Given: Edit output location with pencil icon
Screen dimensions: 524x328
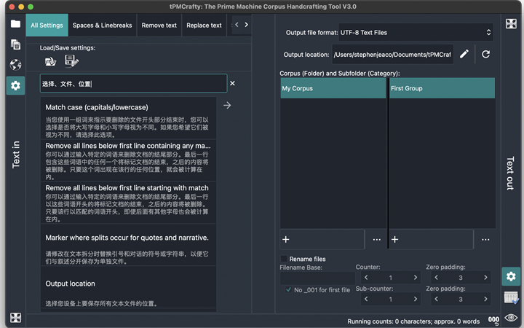Looking at the screenshot, I should pyautogui.click(x=464, y=54).
